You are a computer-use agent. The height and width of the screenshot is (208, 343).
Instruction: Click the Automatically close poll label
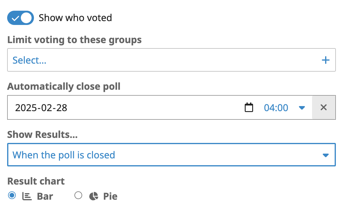(64, 86)
